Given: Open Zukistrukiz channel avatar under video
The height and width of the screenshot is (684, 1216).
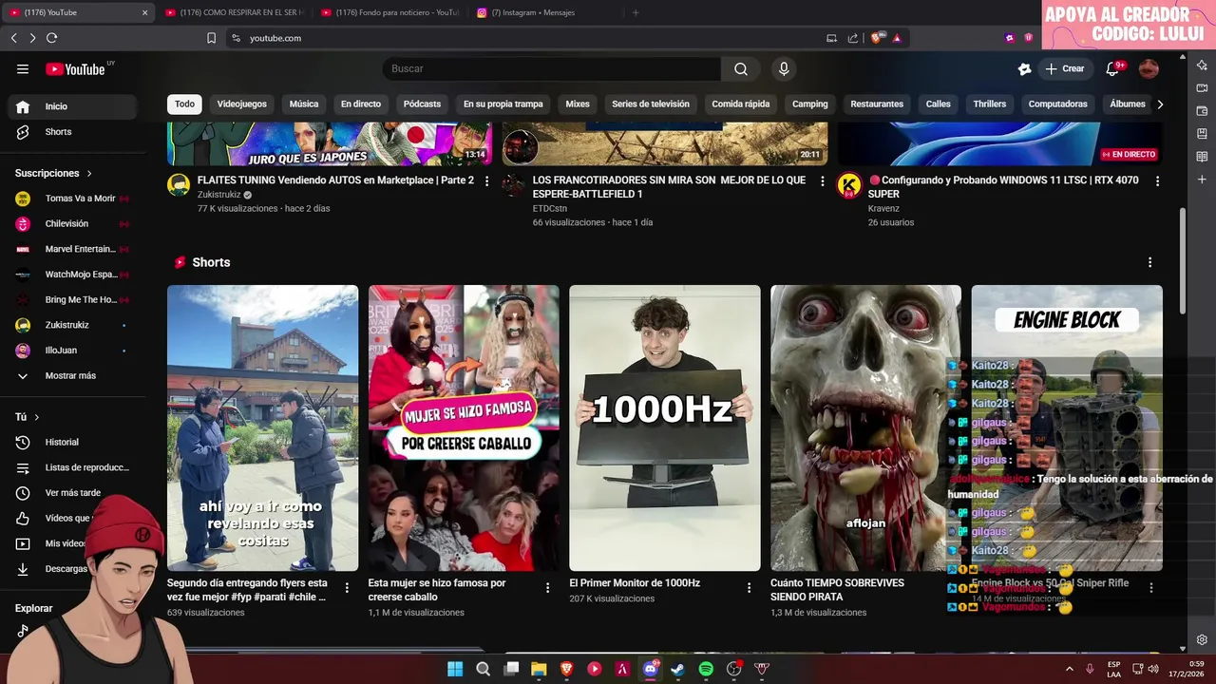Looking at the screenshot, I should [x=179, y=184].
